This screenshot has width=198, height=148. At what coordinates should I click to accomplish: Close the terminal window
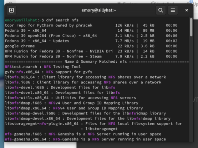pos(187,10)
